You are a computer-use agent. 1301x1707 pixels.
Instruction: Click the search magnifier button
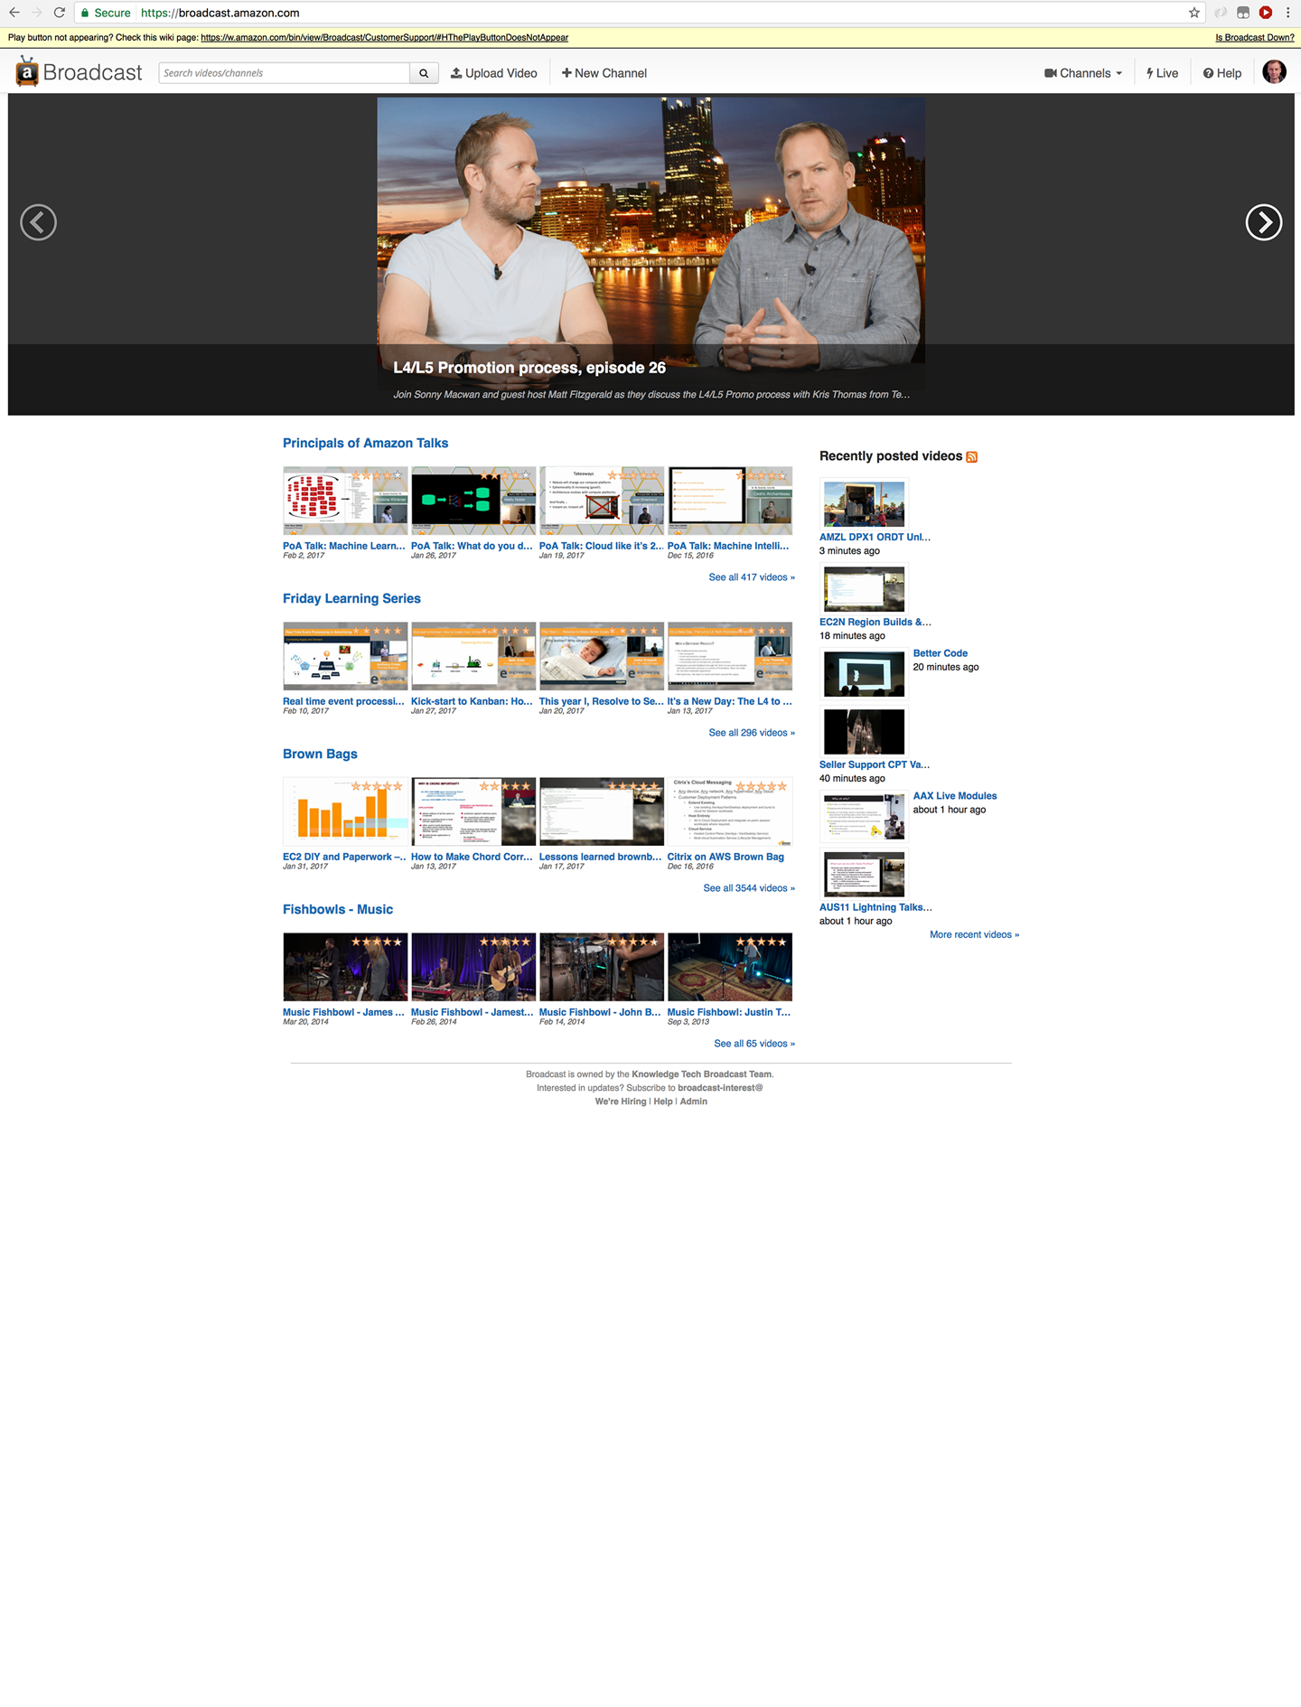[x=424, y=73]
